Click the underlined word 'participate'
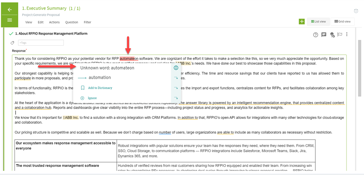364x175 pixels. 23,78
